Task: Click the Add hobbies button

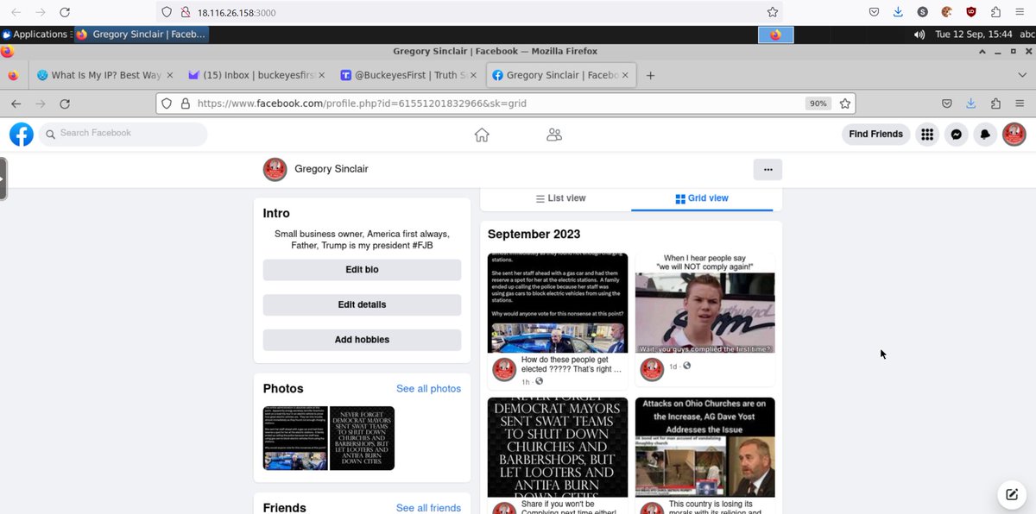Action: tap(362, 340)
